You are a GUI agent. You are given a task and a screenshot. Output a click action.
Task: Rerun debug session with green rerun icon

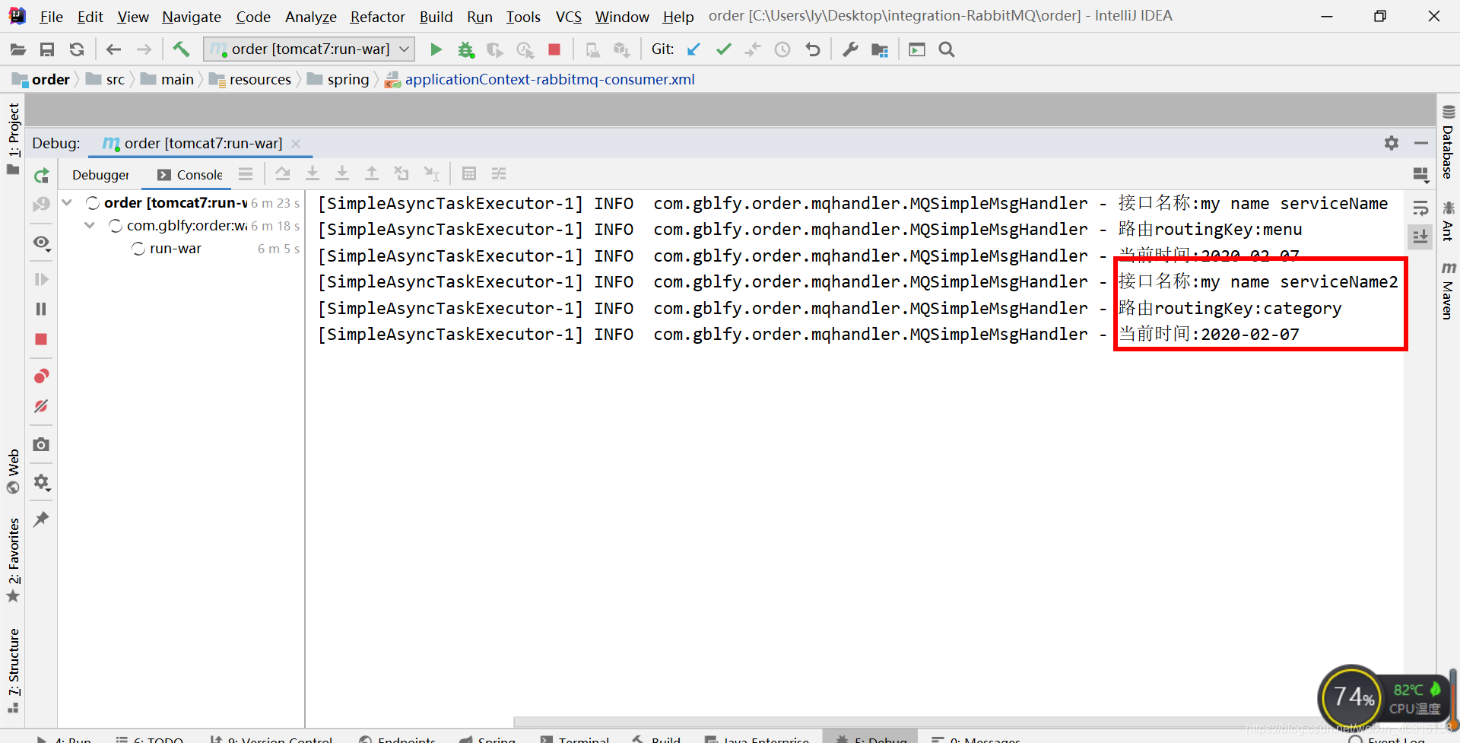[x=41, y=176]
